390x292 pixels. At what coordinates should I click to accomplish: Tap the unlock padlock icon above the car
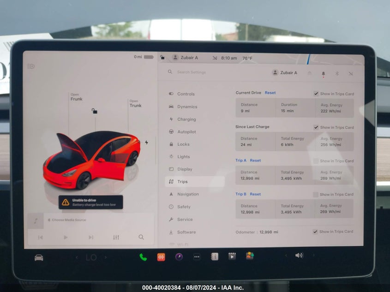click(94, 111)
